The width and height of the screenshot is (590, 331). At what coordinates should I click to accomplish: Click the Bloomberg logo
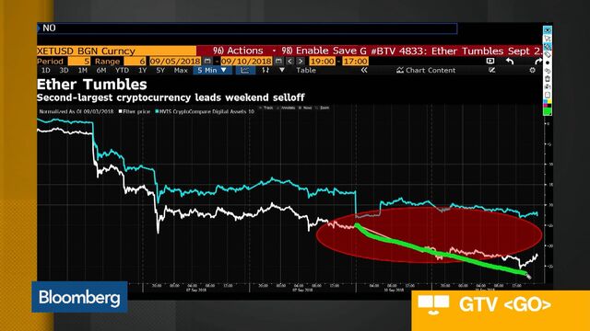(79, 297)
